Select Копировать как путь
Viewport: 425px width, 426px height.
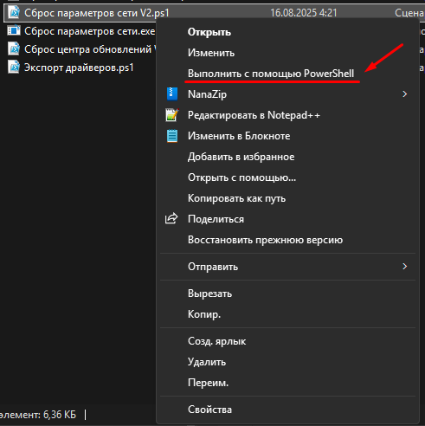(236, 198)
